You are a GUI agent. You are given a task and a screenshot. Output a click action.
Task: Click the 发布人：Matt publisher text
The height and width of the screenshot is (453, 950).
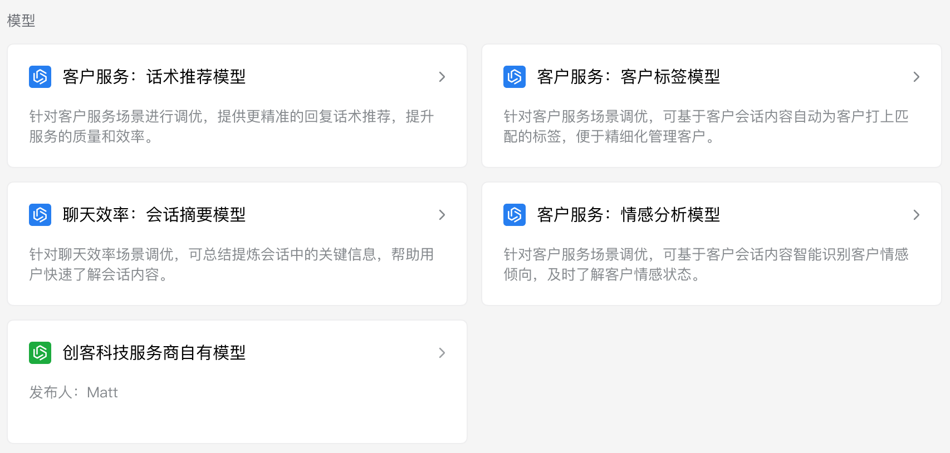74,392
